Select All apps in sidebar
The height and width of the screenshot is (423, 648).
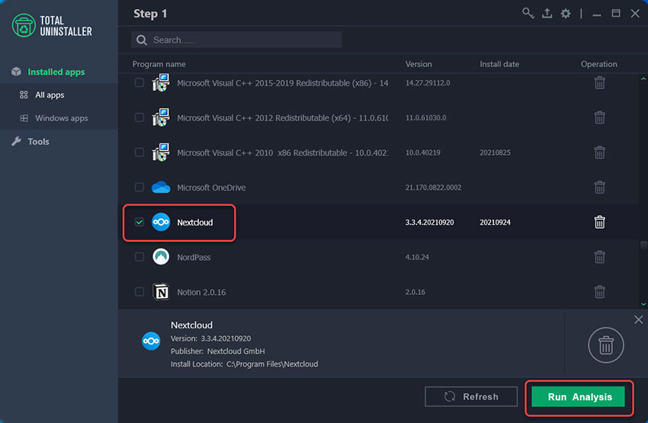(x=50, y=95)
